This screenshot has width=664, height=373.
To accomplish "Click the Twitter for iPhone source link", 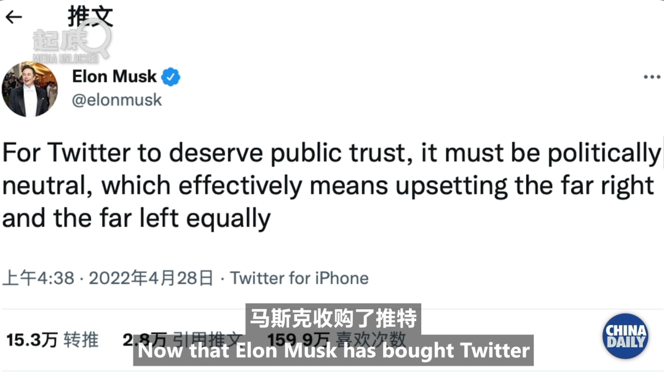I will 299,278.
